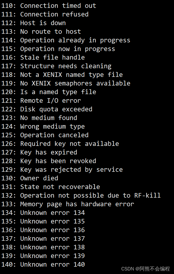
Task: Select the Connection refused line
Action: pyautogui.click(x=45, y=14)
